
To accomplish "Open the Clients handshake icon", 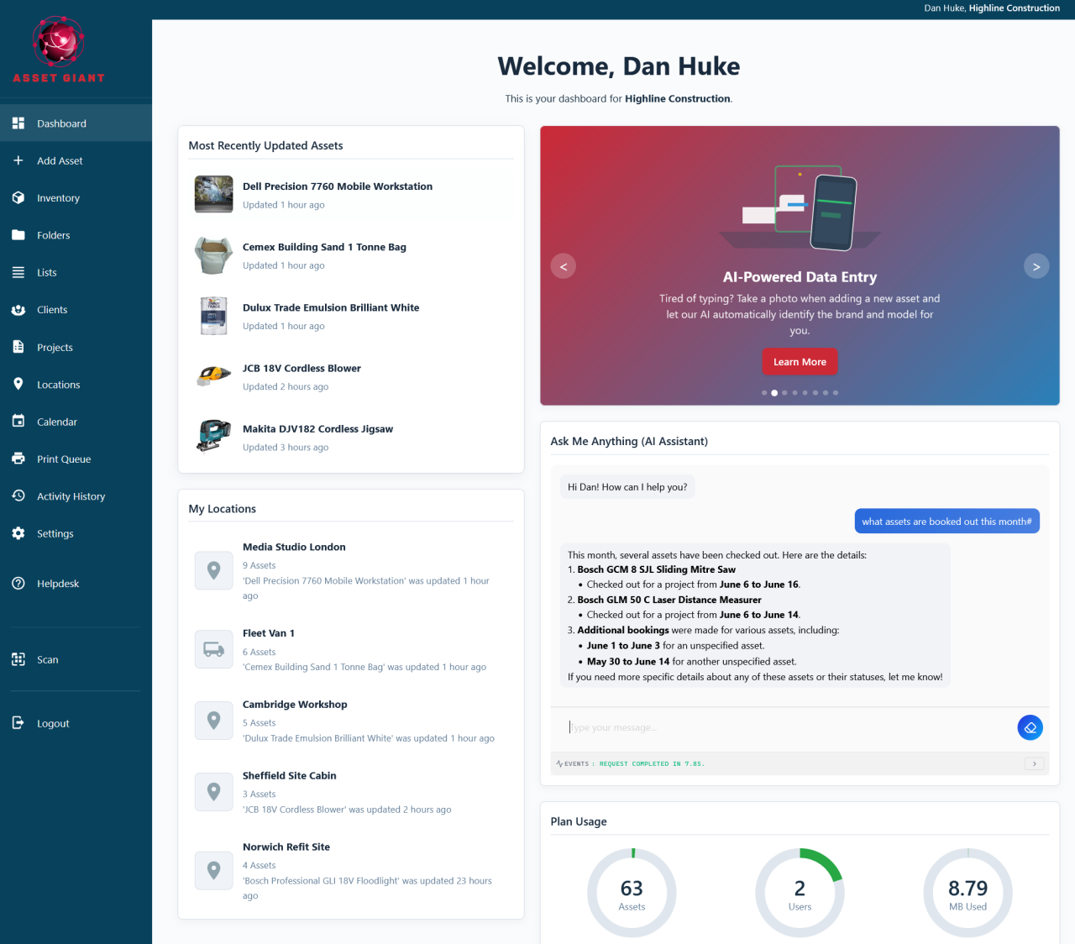I will [18, 310].
